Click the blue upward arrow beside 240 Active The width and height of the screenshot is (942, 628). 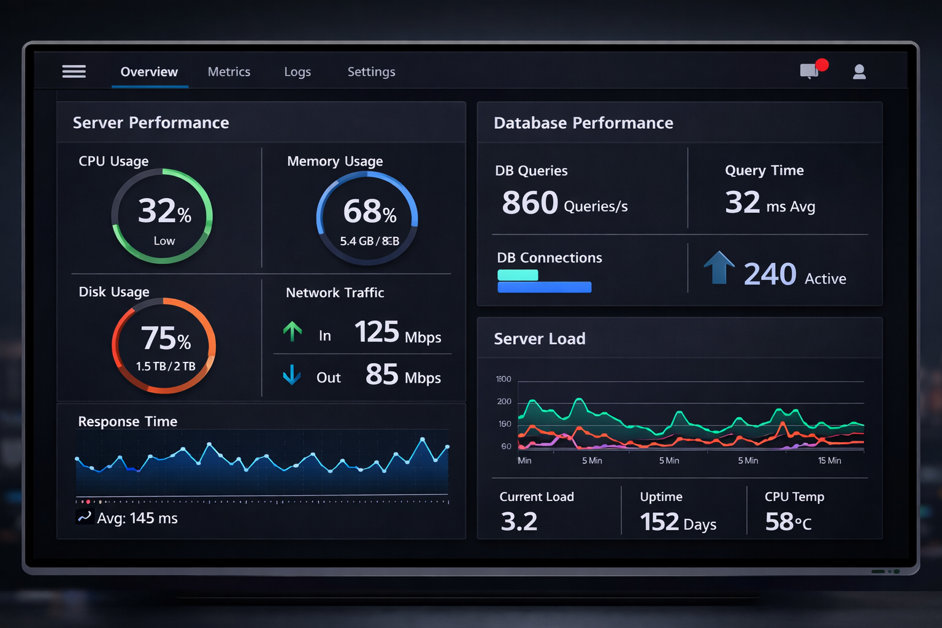click(x=718, y=268)
